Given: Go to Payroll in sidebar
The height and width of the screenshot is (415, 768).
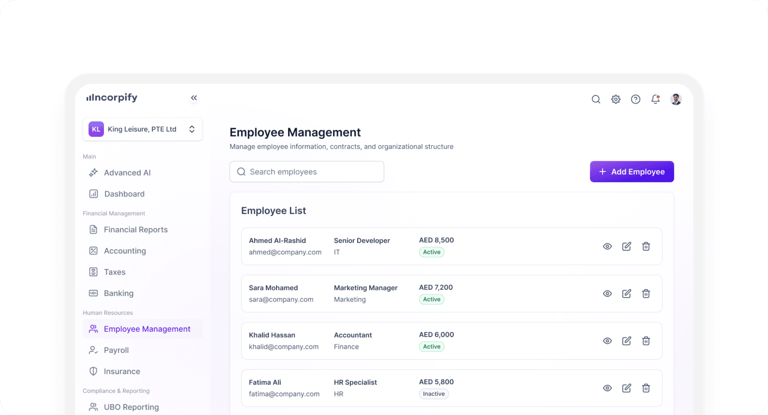Looking at the screenshot, I should (x=116, y=350).
